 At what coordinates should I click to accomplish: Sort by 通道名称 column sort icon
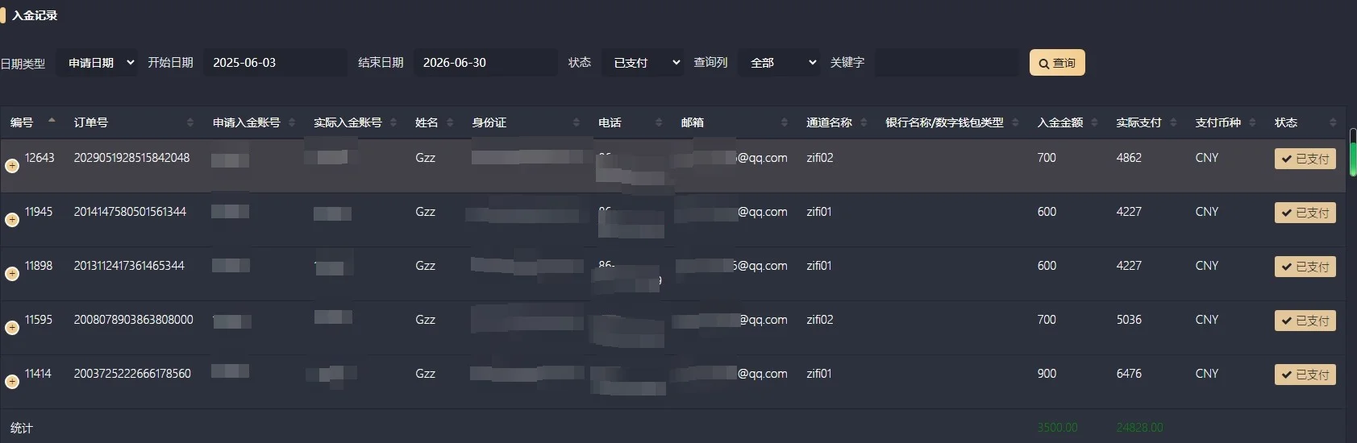click(864, 122)
